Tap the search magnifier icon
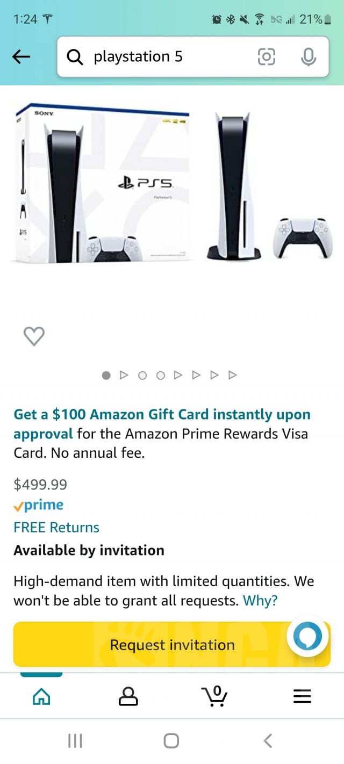This screenshot has height=764, width=344. click(x=75, y=56)
